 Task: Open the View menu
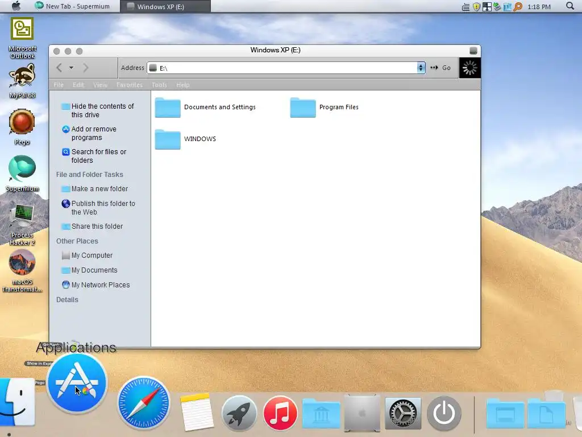tap(100, 85)
